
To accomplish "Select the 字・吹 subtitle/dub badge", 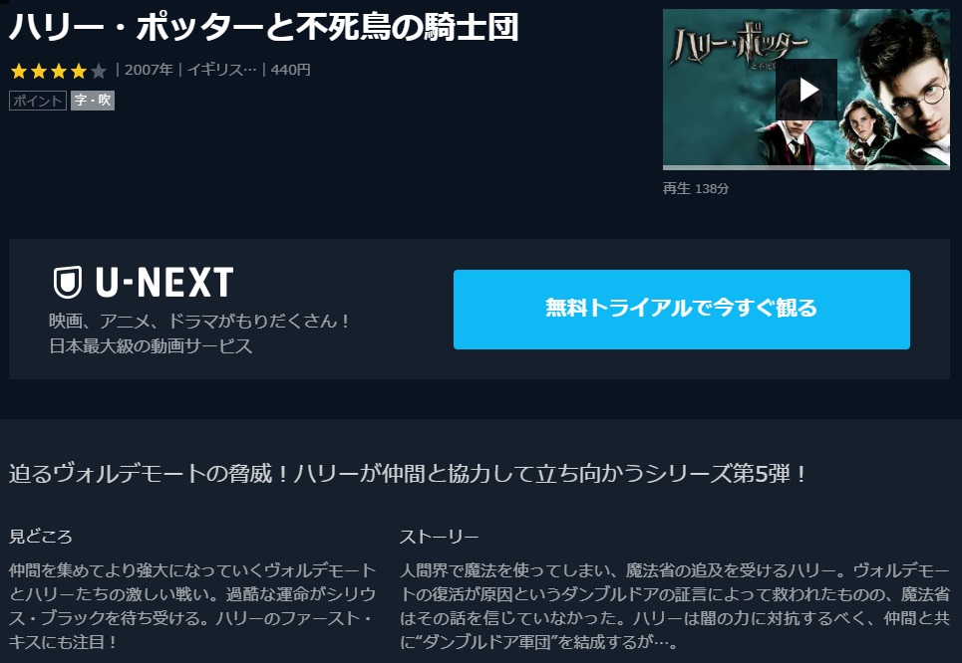I will (x=93, y=101).
